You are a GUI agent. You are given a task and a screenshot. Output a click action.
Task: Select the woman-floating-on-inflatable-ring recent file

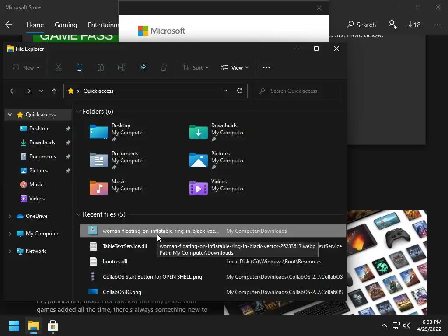213,231
